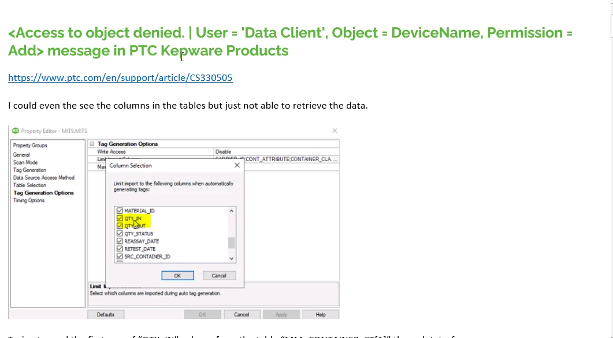The image size is (613, 338).
Task: Click the Write Access property label
Action: (112, 151)
